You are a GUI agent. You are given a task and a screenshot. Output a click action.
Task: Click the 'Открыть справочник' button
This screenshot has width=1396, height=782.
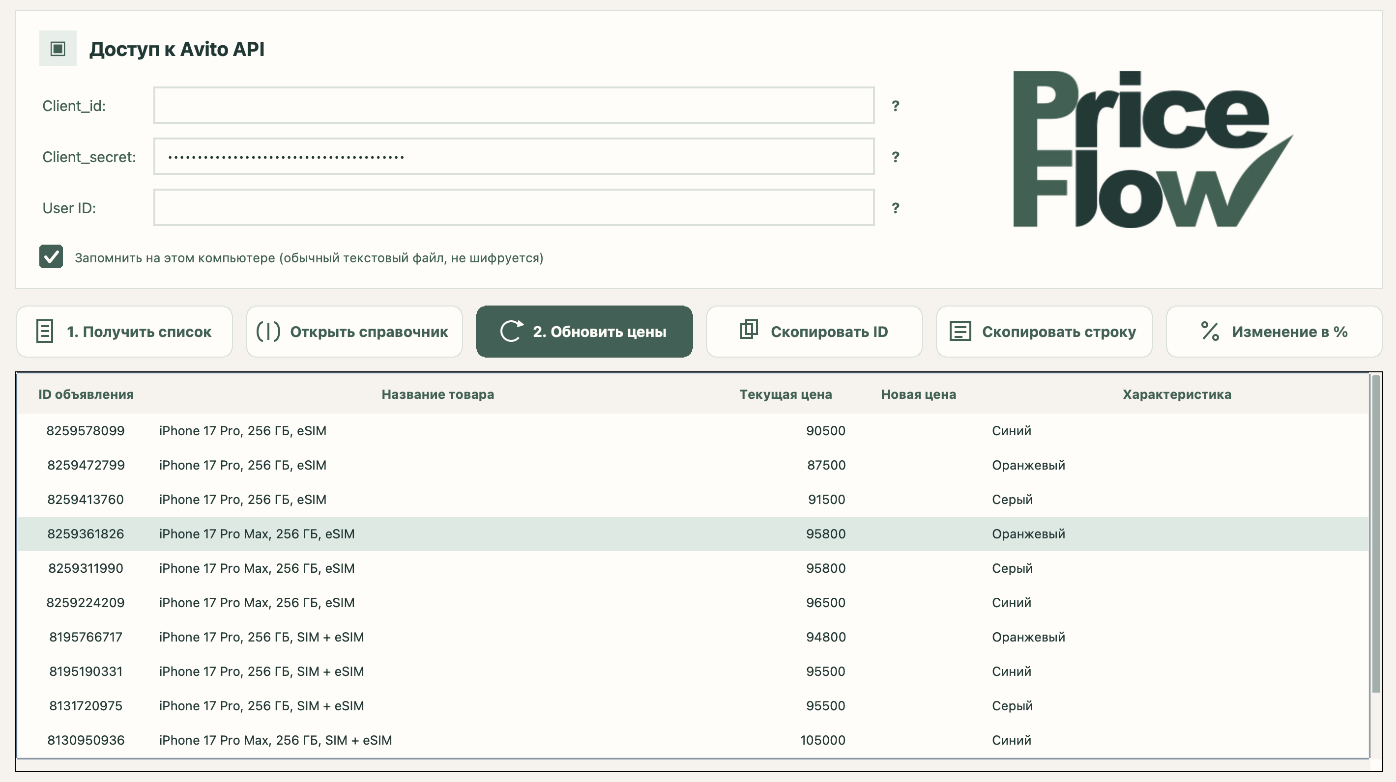point(354,332)
